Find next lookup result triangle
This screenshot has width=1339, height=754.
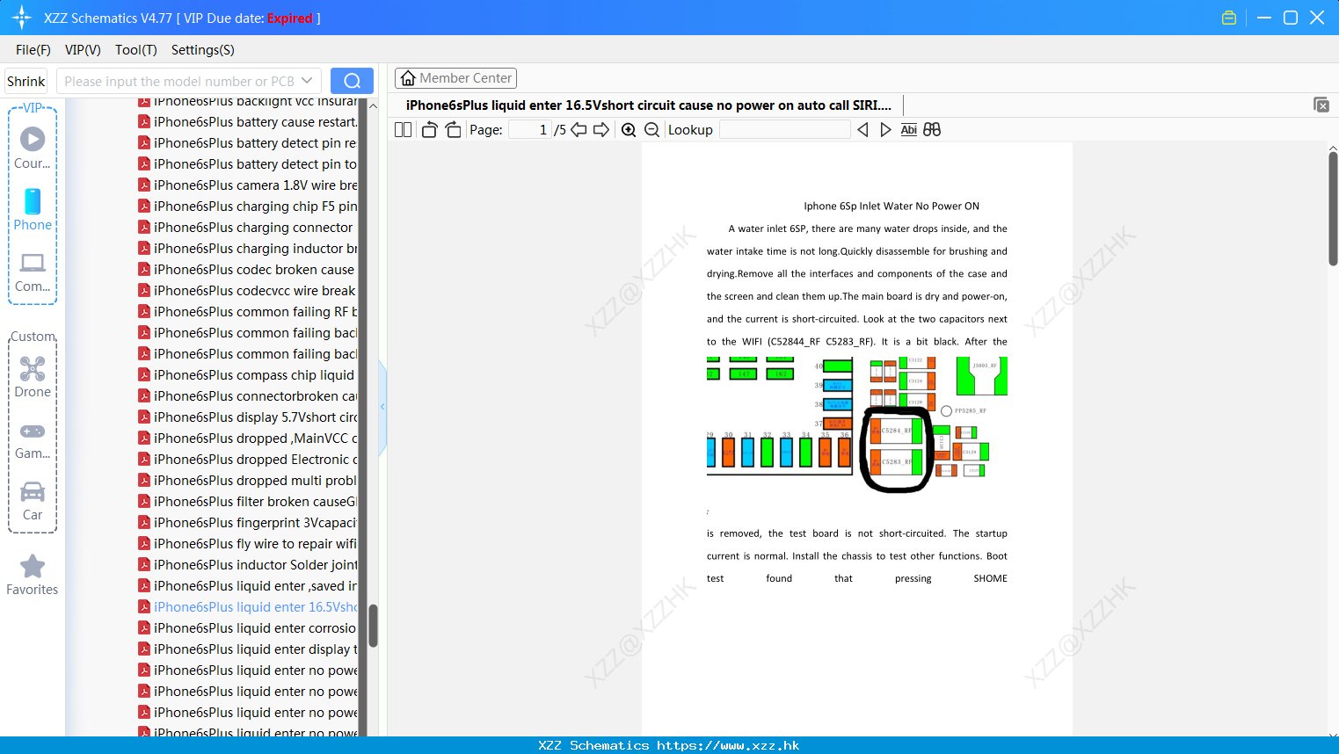coord(885,130)
